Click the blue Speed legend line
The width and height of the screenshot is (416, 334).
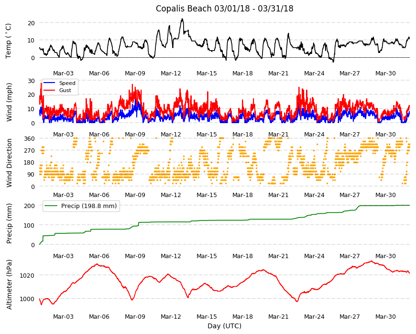point(49,83)
